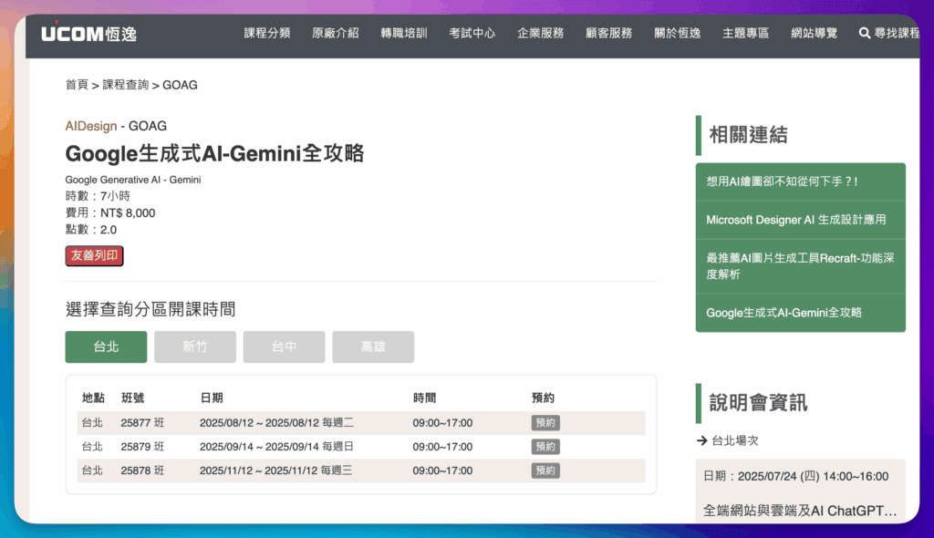This screenshot has width=934, height=538.
Task: Click the 相關連結 section heading
Action: pyautogui.click(x=748, y=135)
